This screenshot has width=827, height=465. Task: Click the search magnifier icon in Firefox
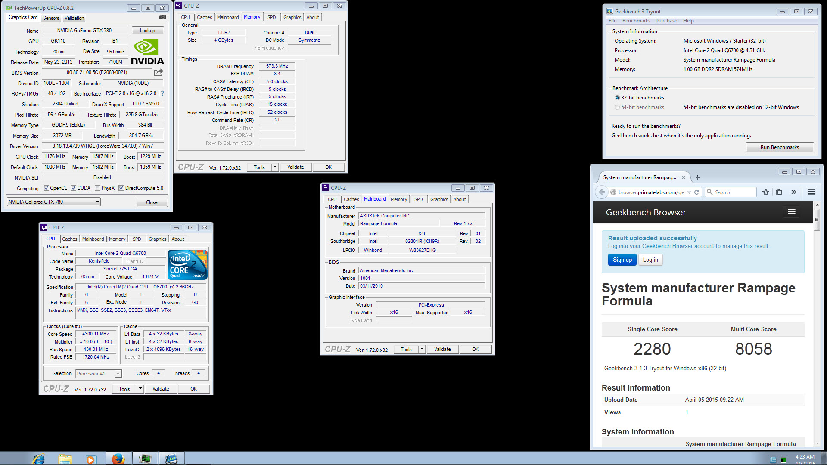click(x=710, y=192)
